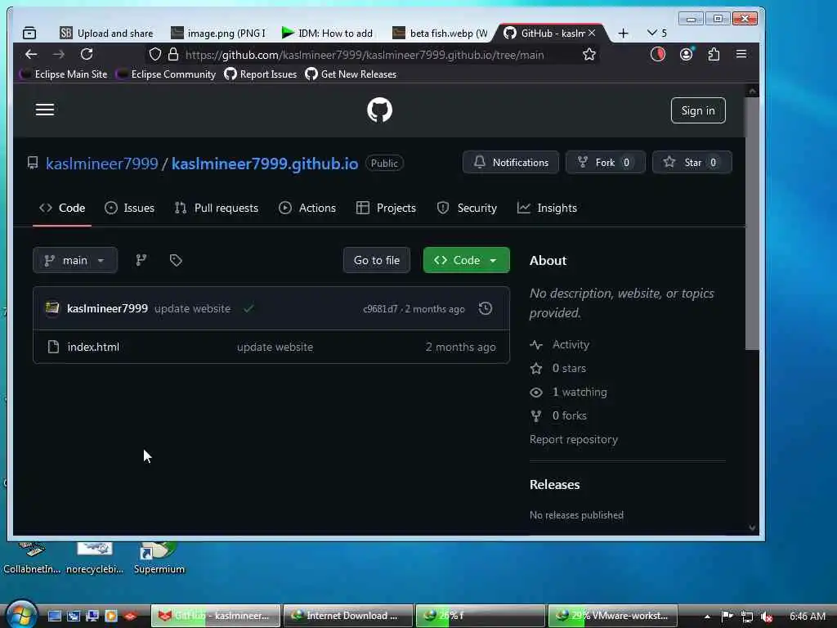Screen dimensions: 837x628
Task: Click the browser forward arrow
Action: pyautogui.click(x=59, y=55)
